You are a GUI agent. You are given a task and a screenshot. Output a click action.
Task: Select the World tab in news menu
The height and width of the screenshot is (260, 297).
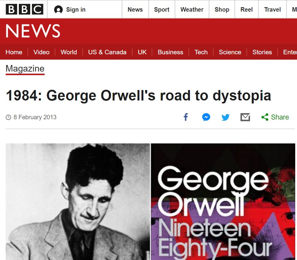tap(69, 52)
